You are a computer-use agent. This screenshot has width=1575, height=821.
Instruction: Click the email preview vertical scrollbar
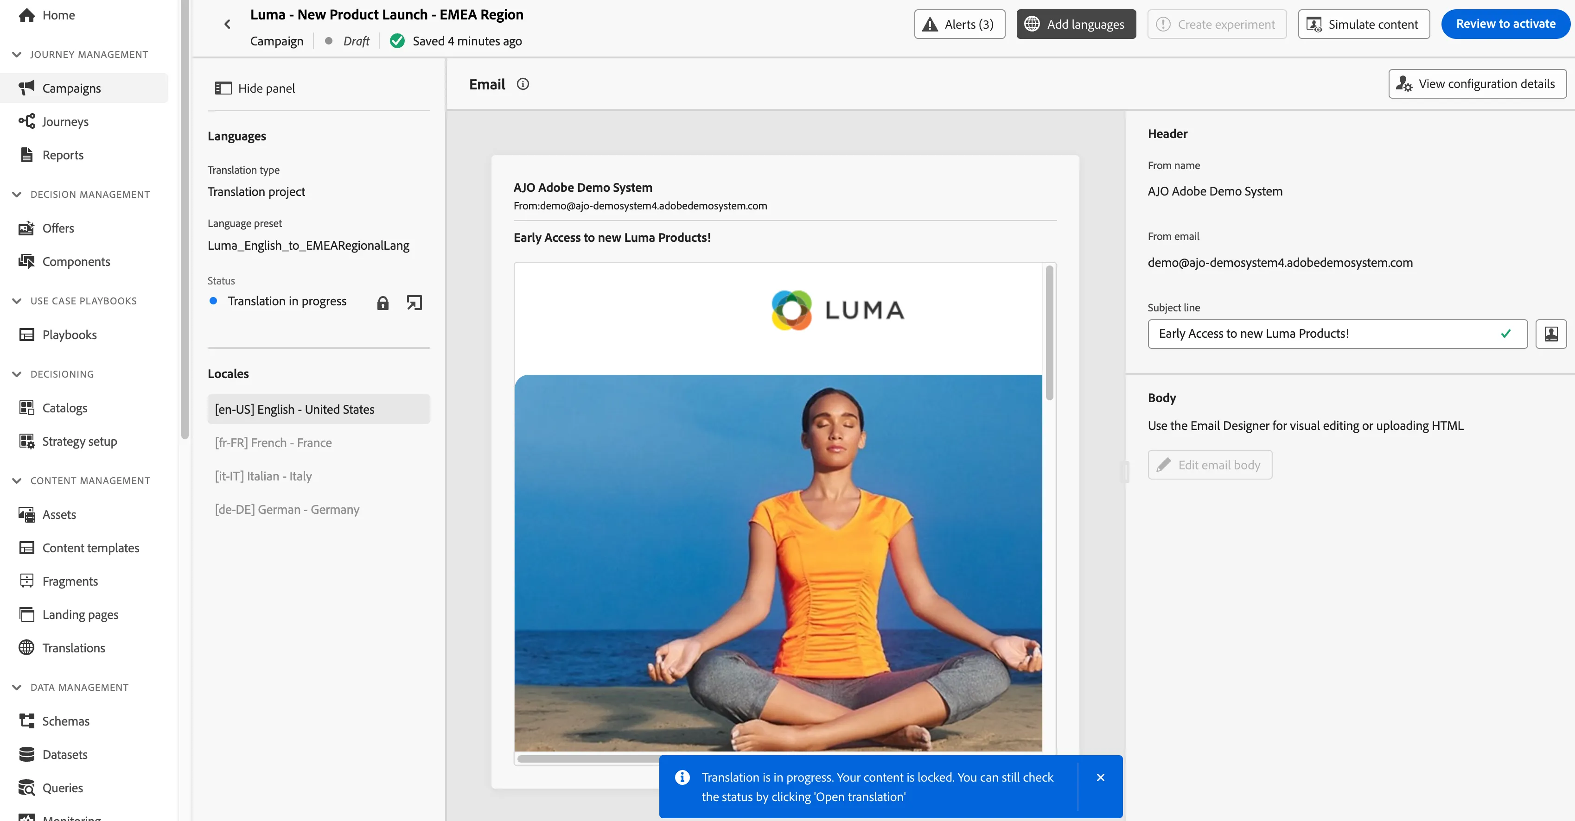pyautogui.click(x=1049, y=333)
